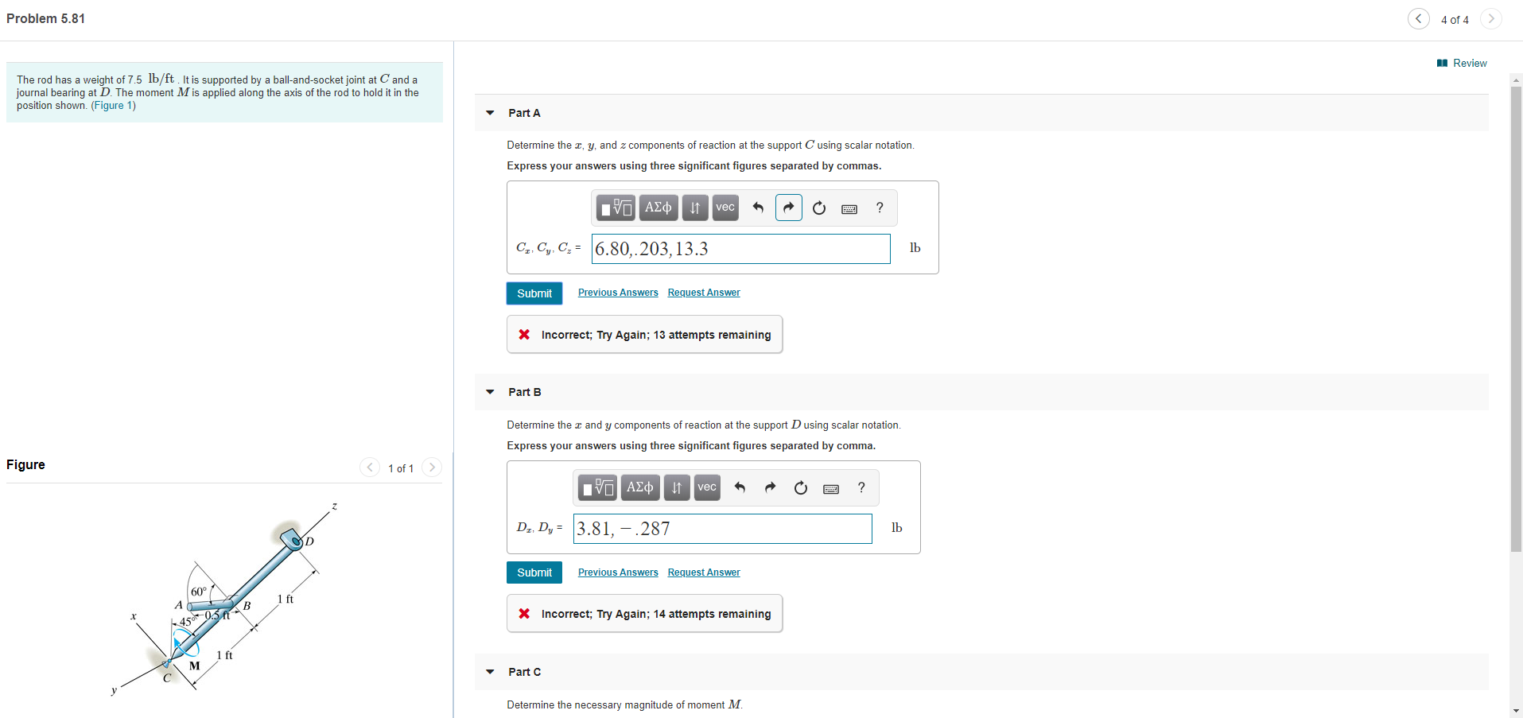Go to previous problem arrow
Screen dimensions: 1523x718
(1418, 19)
